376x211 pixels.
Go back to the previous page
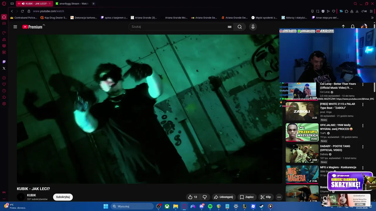click(12, 11)
